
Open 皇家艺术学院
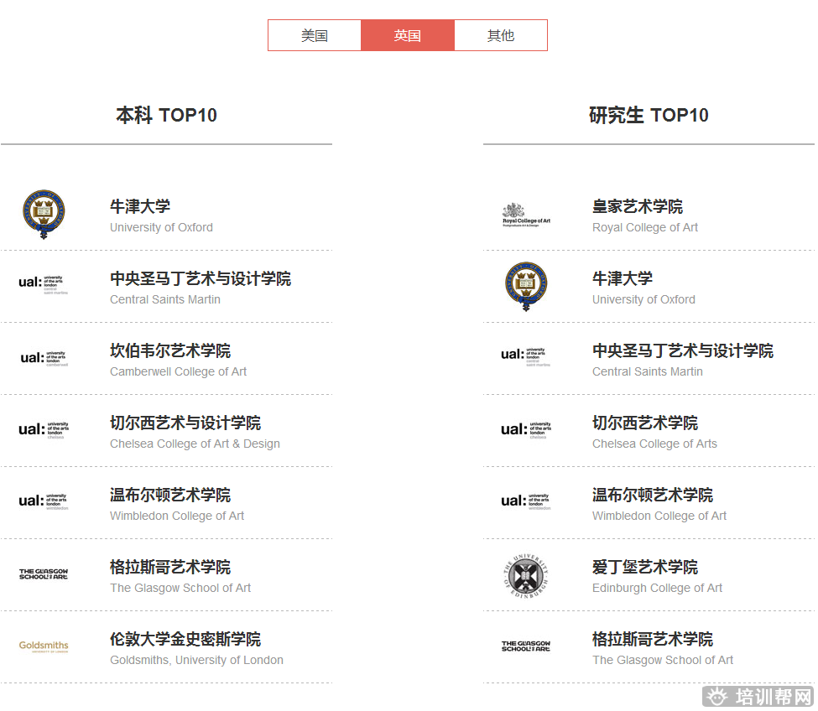click(x=638, y=206)
